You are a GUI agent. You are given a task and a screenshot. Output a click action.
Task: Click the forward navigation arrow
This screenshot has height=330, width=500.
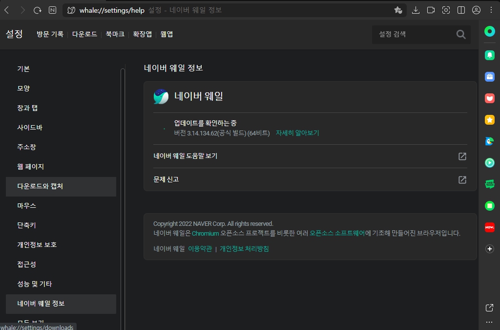pos(22,10)
